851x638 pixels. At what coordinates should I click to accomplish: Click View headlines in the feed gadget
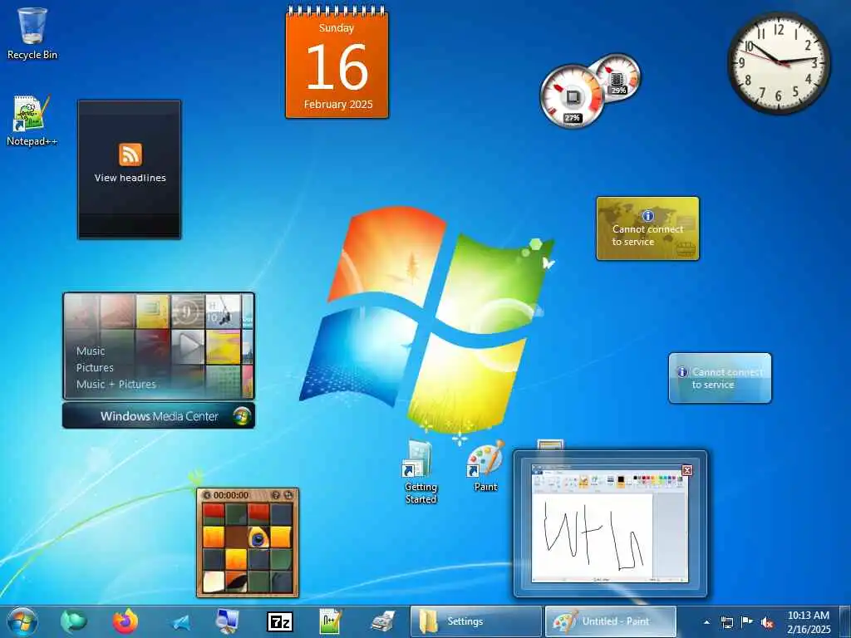[130, 178]
